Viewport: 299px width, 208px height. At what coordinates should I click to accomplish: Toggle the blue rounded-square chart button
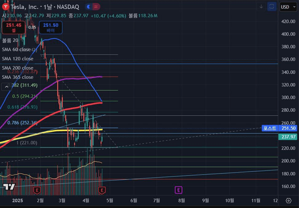point(272,7)
